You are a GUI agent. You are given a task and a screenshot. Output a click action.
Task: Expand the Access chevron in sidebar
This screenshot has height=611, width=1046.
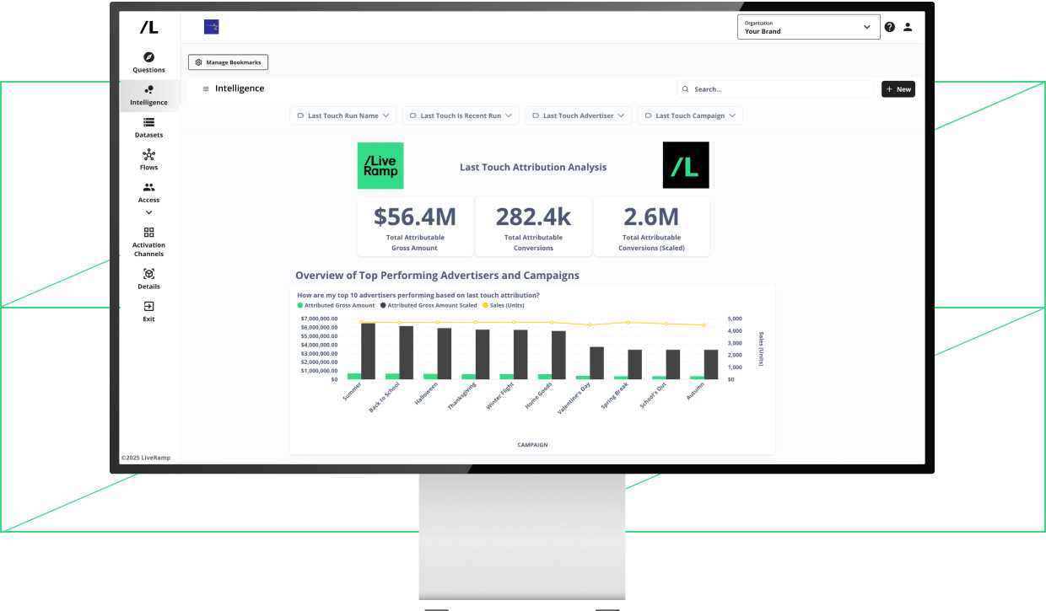coord(148,212)
